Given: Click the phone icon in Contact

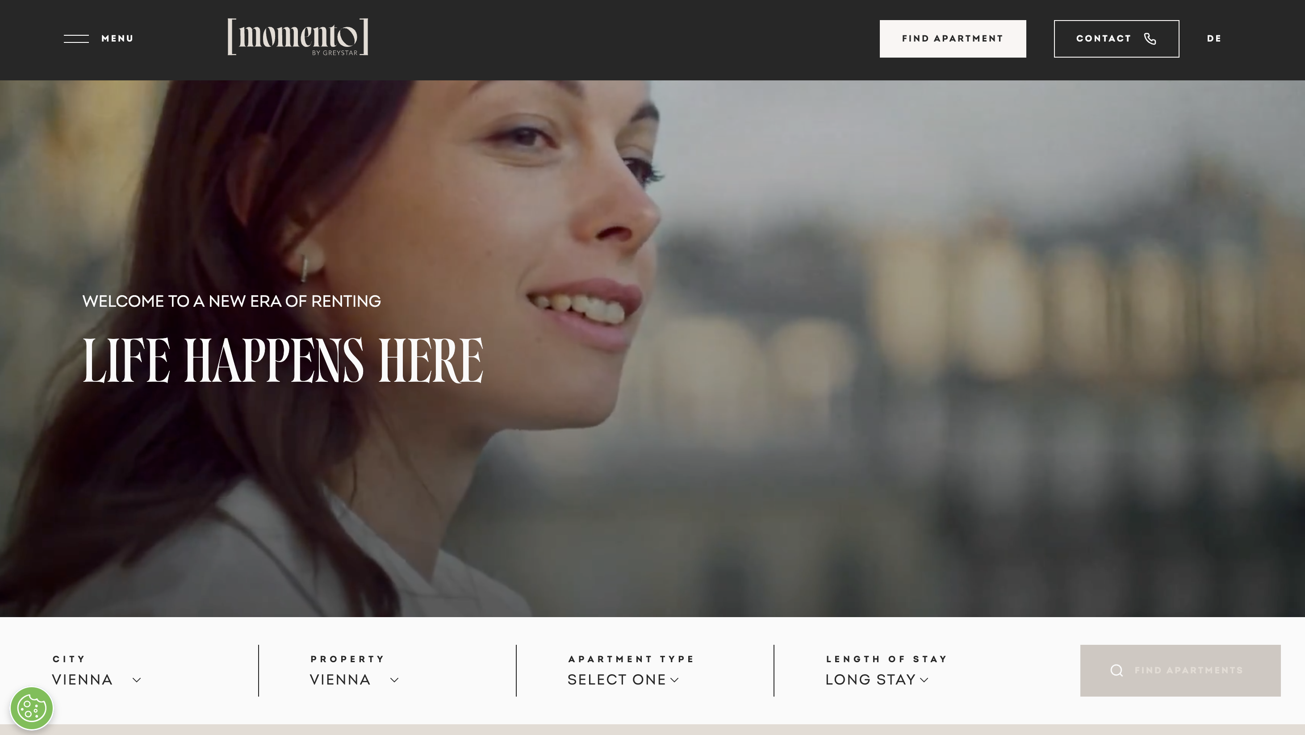Looking at the screenshot, I should 1150,39.
